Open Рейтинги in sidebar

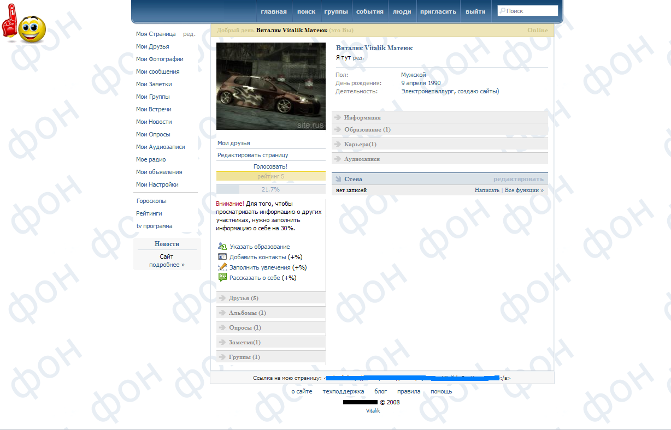click(x=149, y=213)
